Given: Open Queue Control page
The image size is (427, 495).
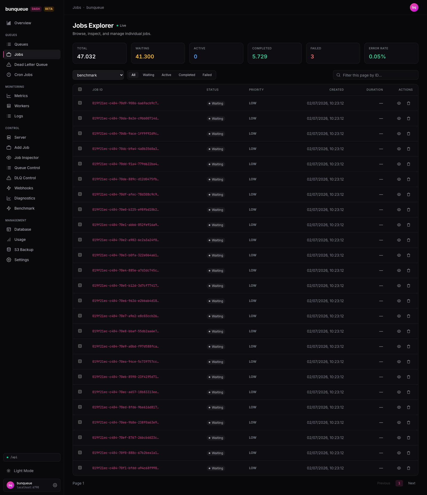Looking at the screenshot, I should point(32,168).
